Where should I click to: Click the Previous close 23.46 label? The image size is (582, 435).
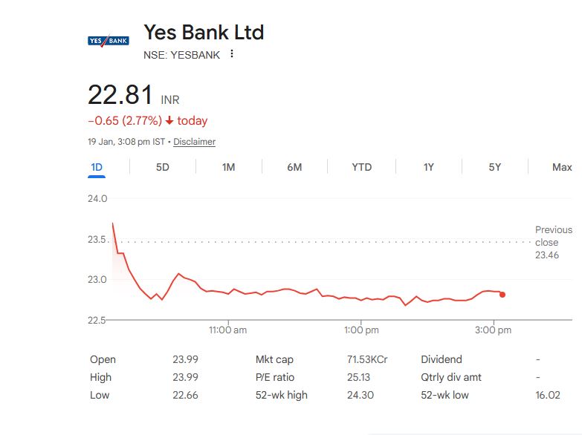coord(553,242)
